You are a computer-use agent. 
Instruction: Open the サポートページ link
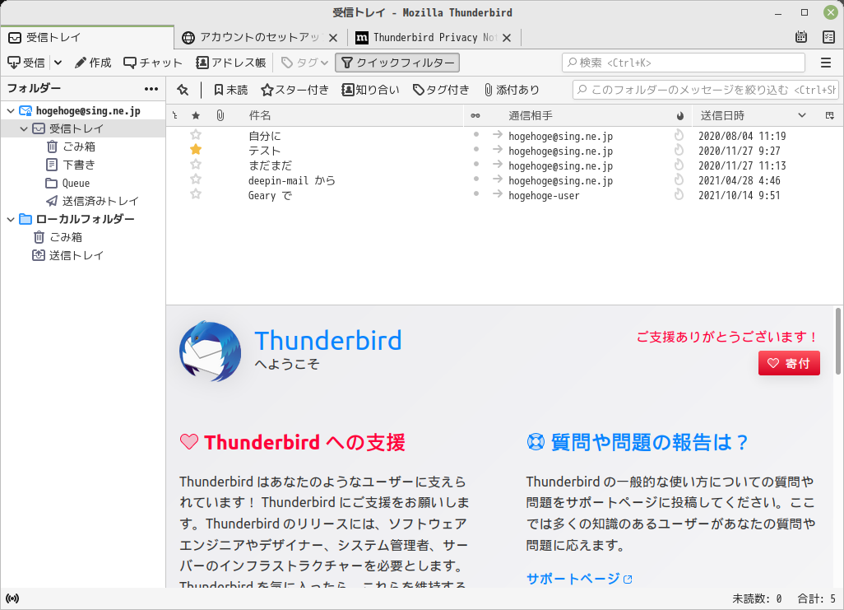(x=579, y=579)
